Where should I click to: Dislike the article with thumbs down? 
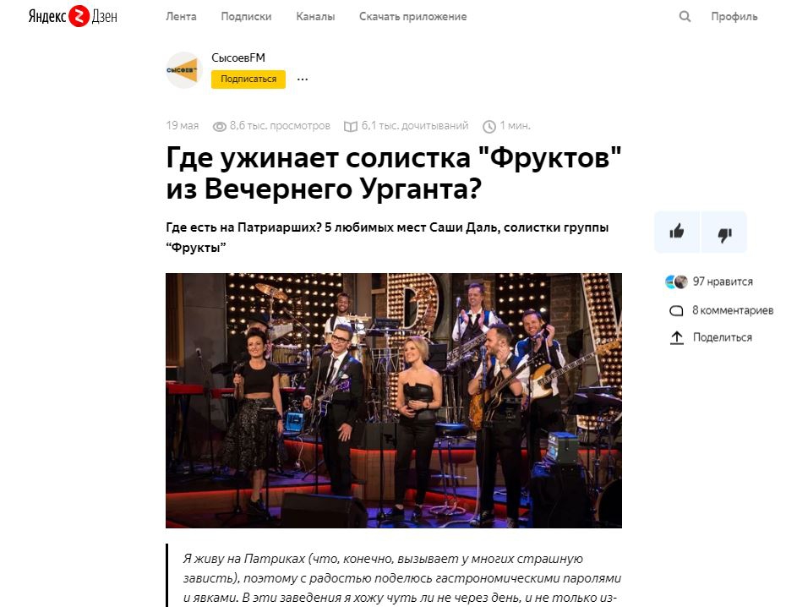coord(724,232)
